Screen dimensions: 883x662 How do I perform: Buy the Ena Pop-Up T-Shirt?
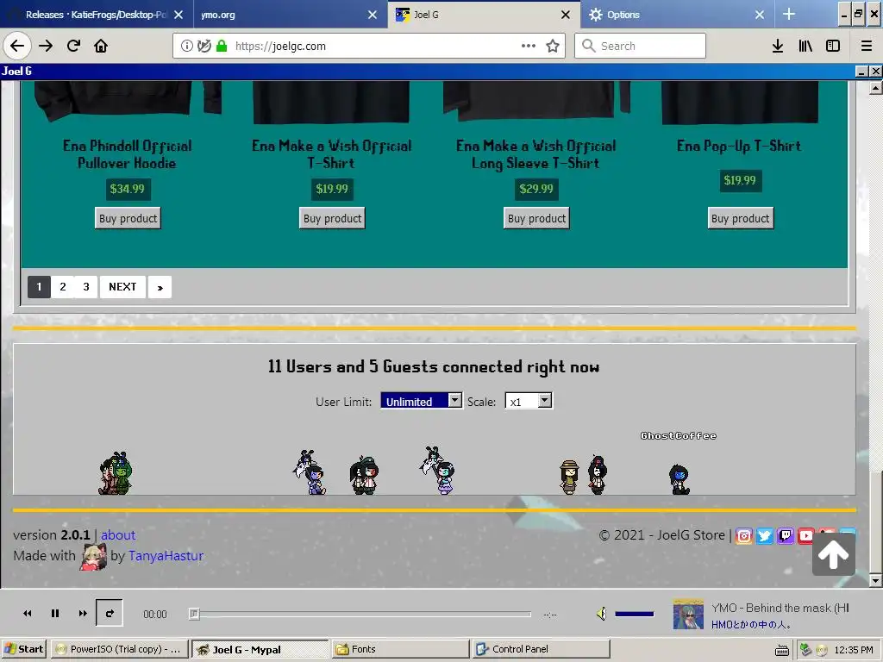741,218
